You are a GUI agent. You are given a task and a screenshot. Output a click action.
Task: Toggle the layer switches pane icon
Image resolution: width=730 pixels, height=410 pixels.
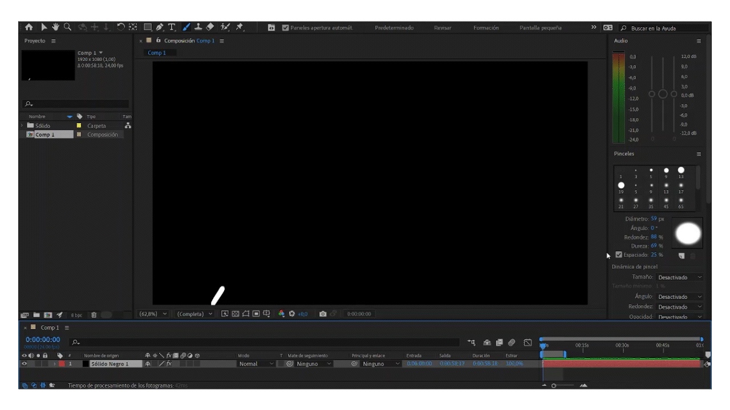tap(25, 386)
